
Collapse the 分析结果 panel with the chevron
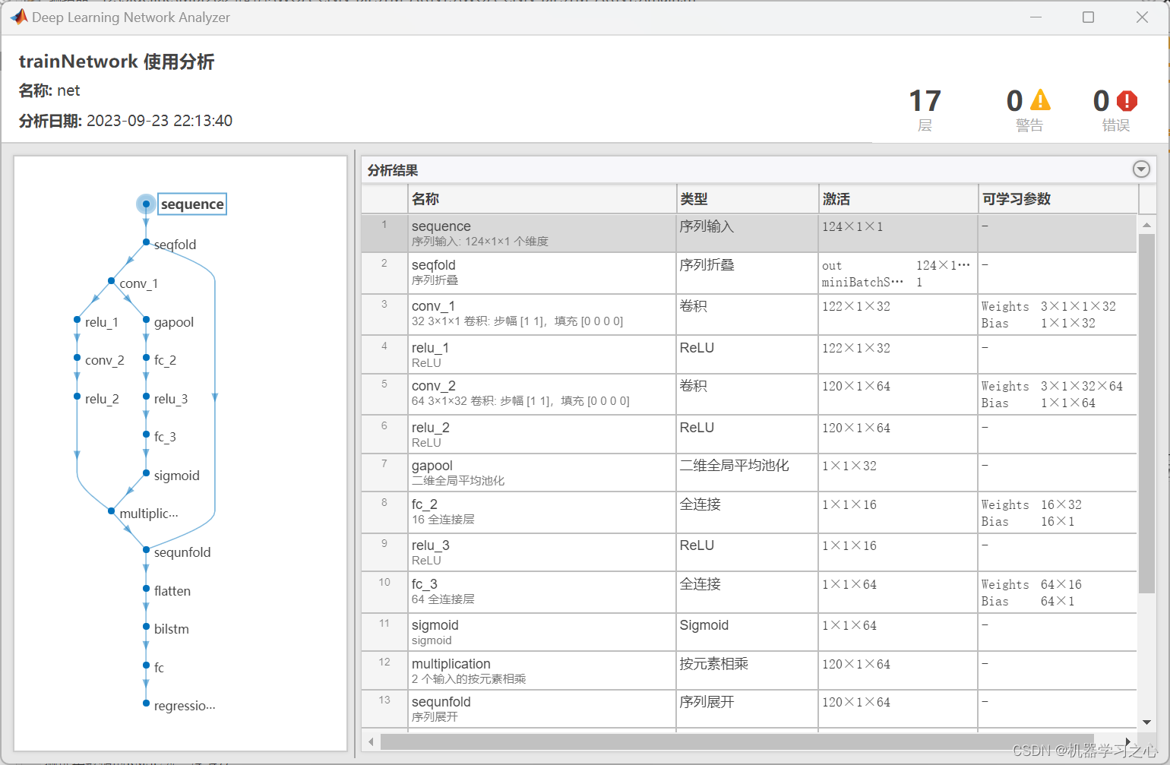(1141, 169)
